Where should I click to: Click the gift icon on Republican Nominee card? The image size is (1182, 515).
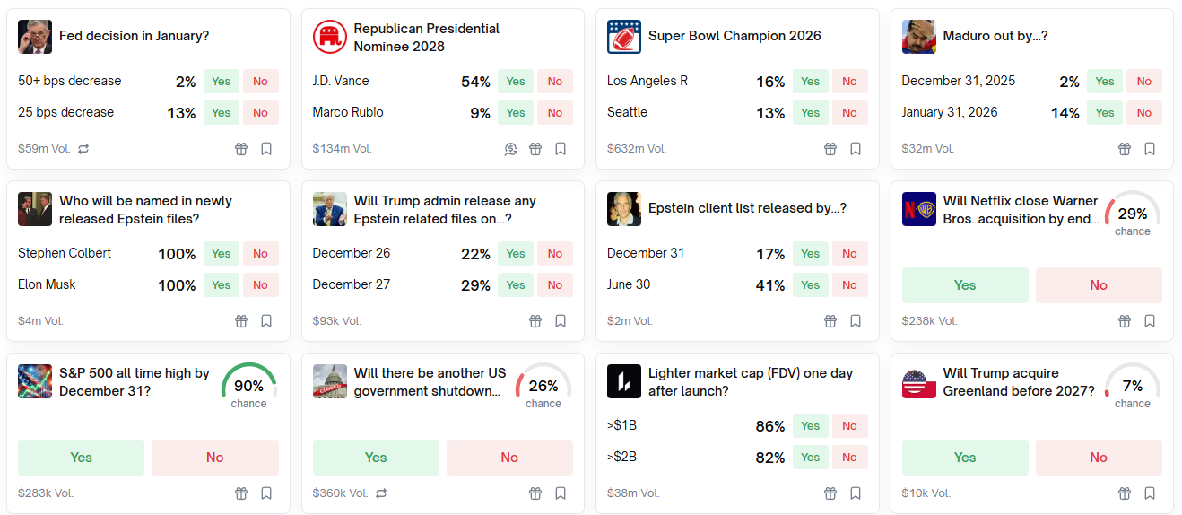tap(535, 149)
